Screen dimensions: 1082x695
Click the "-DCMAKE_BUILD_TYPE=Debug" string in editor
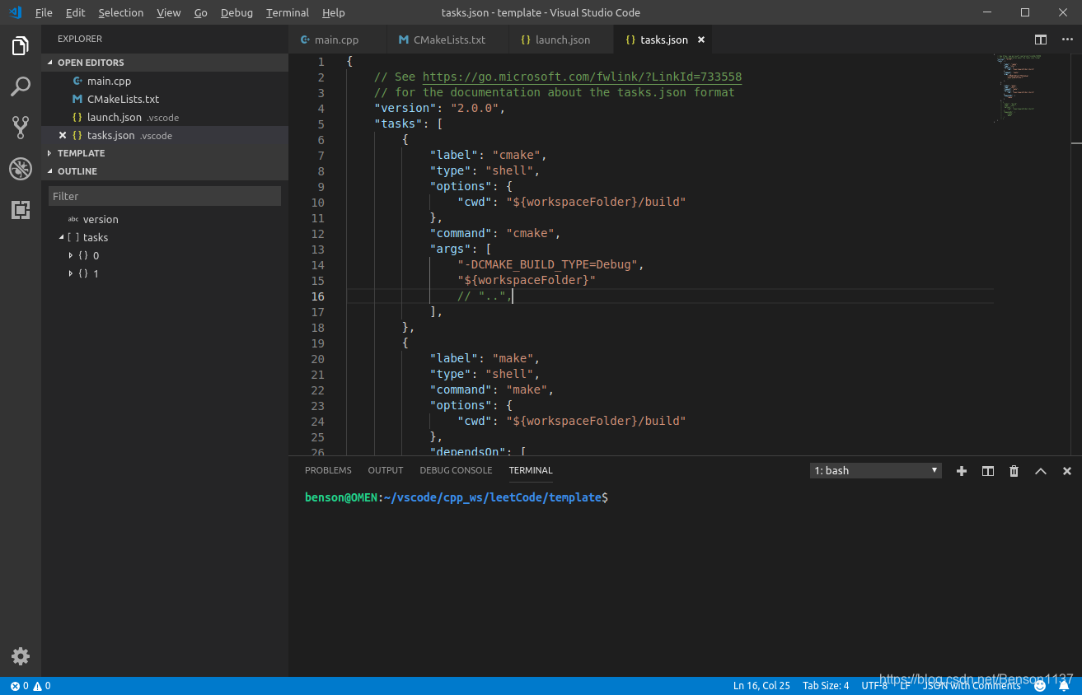point(548,264)
